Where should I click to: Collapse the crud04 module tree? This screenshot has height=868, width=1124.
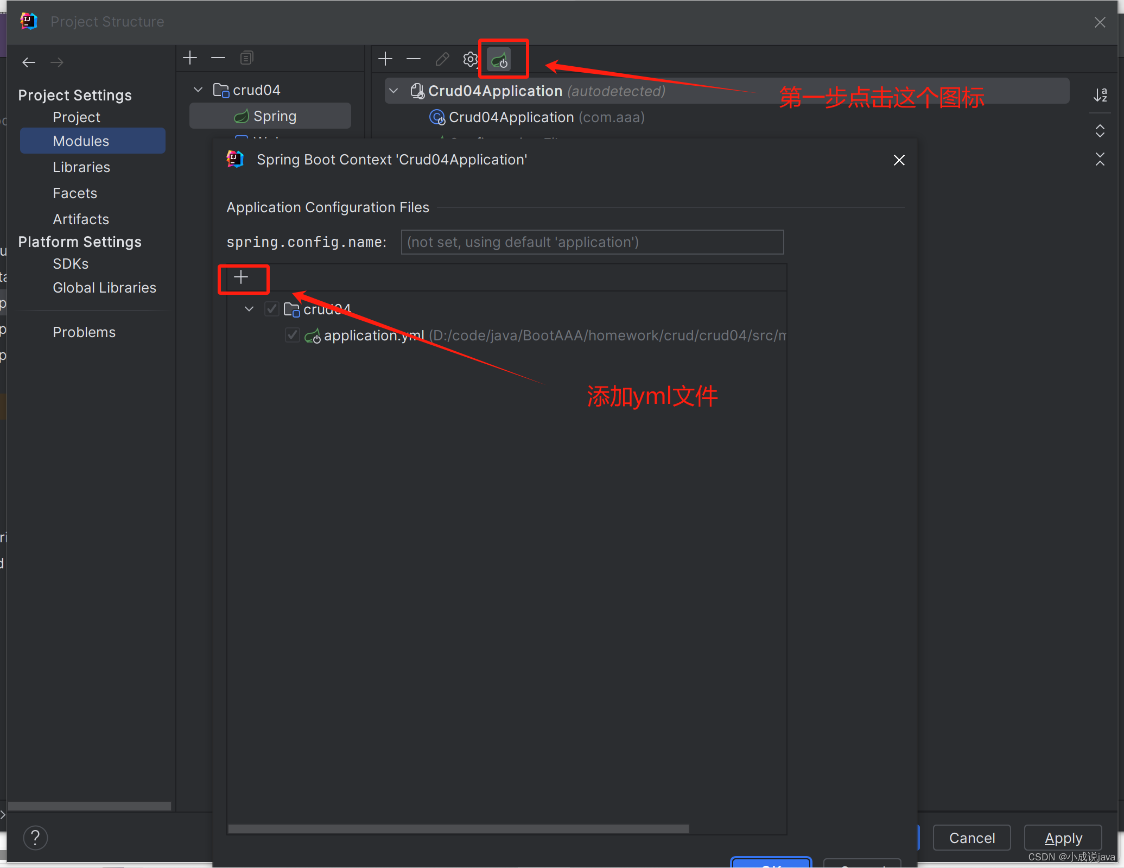(x=197, y=90)
